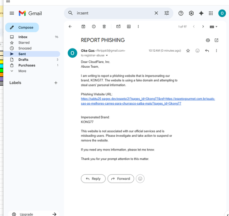This screenshot has height=216, width=229.
Task: Click the 10:12 AM timestamp
Action: point(165,51)
